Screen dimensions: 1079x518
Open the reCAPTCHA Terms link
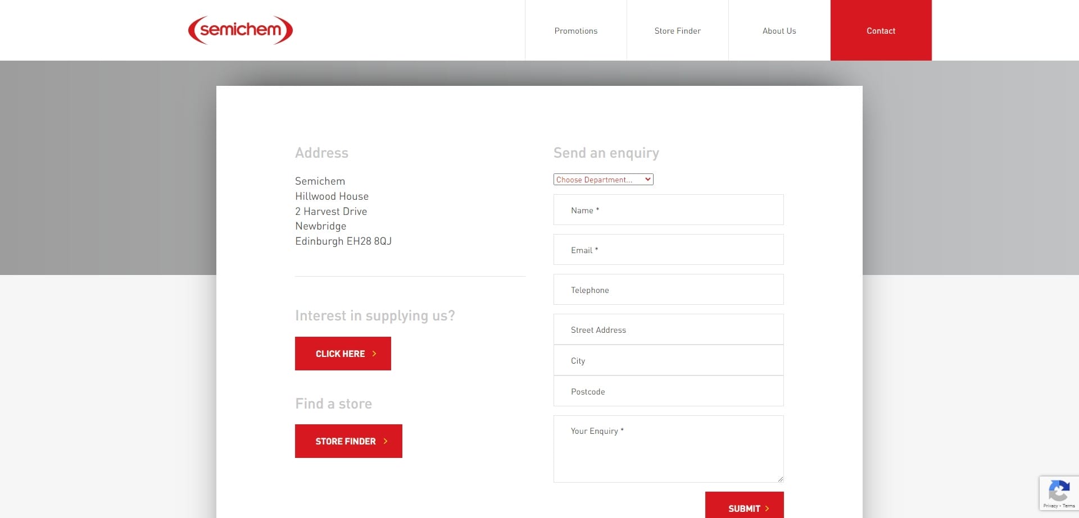pos(1069,506)
